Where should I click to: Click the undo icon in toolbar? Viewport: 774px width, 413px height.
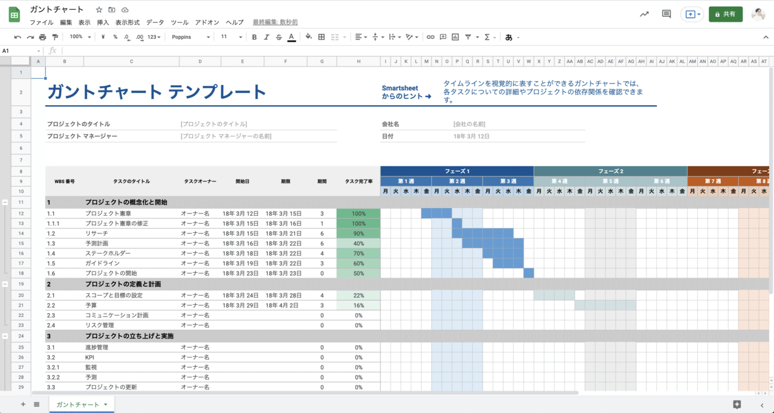point(18,37)
